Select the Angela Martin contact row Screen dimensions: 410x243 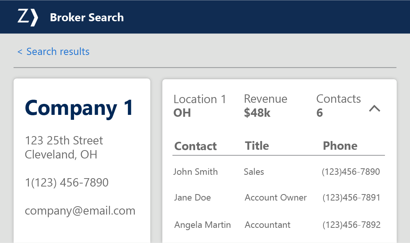[202, 225]
